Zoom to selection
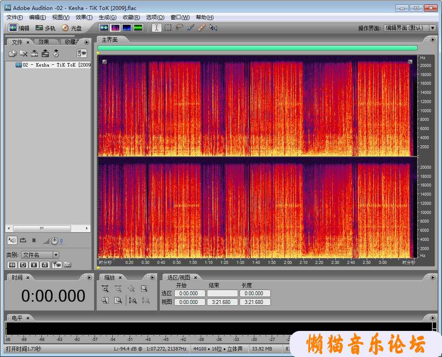This screenshot has height=357, width=442. 144,289
